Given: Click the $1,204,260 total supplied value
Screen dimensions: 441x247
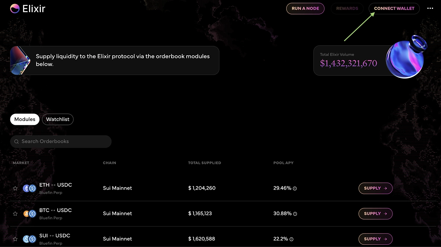Looking at the screenshot, I should pos(202,188).
